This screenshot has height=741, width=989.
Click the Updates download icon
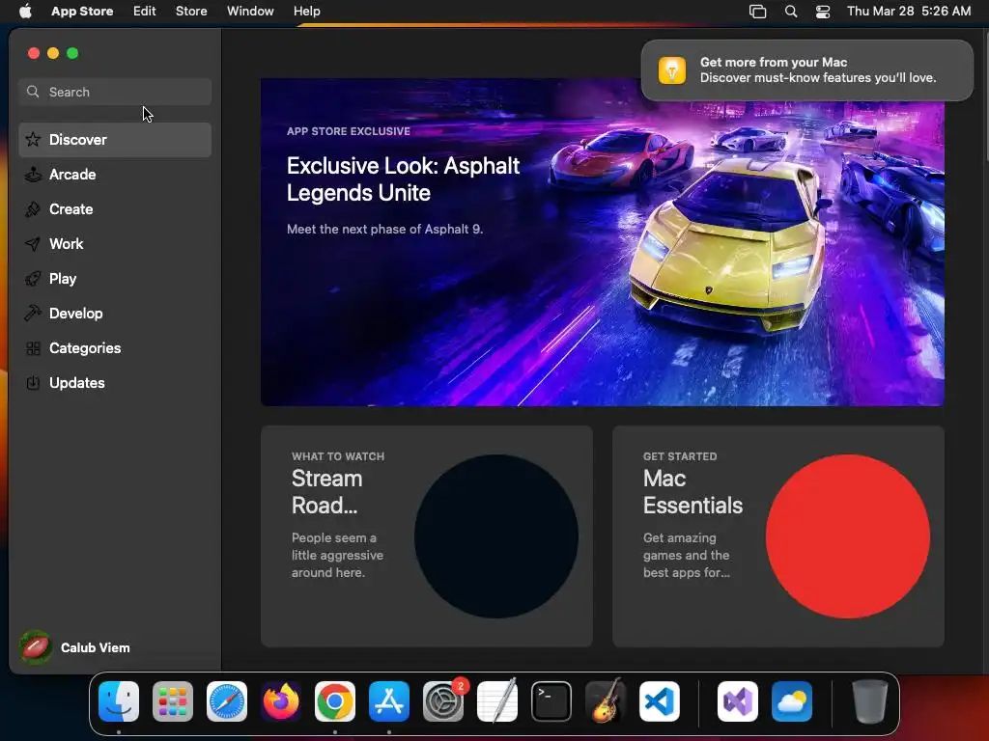coord(33,383)
